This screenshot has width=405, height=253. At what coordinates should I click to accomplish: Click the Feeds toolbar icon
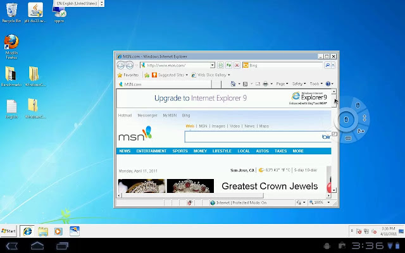pyautogui.click(x=246, y=84)
